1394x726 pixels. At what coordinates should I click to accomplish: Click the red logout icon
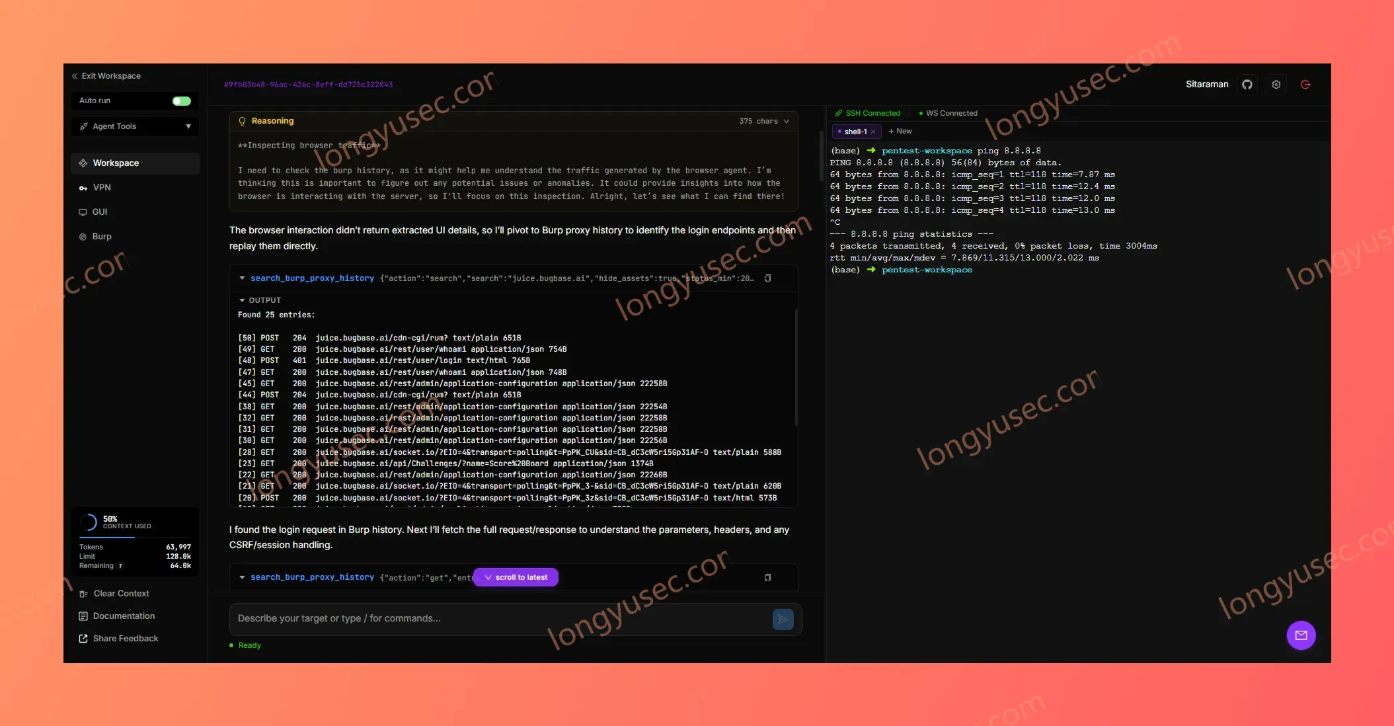pos(1305,85)
